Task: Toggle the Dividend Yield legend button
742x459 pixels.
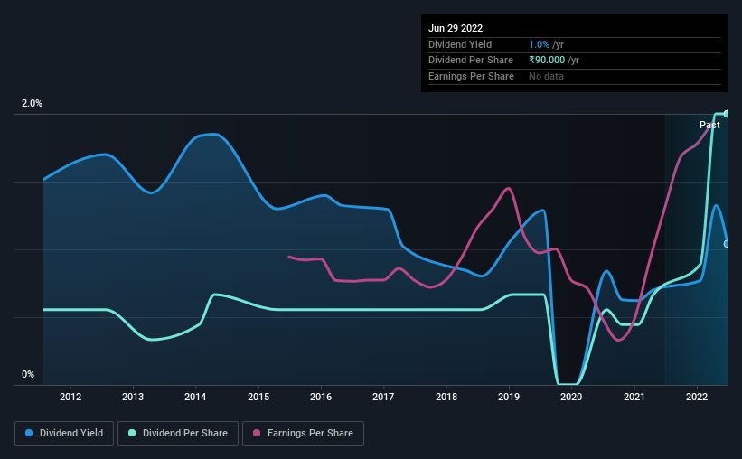Action: (64, 434)
